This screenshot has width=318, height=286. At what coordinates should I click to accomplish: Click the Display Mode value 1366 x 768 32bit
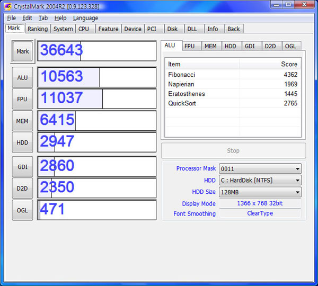260,203
